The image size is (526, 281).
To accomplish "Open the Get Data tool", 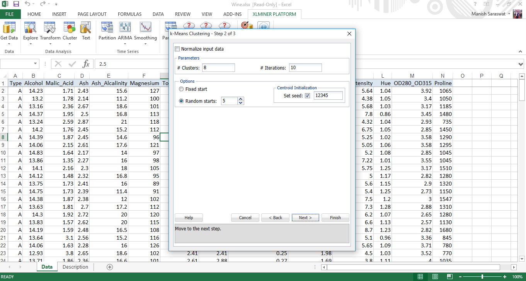I will point(9,31).
